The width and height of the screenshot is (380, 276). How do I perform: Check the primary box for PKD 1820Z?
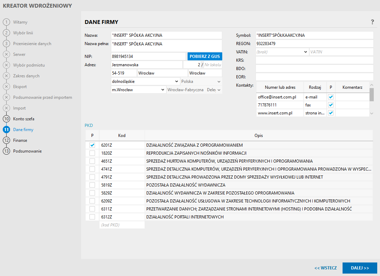click(92, 153)
